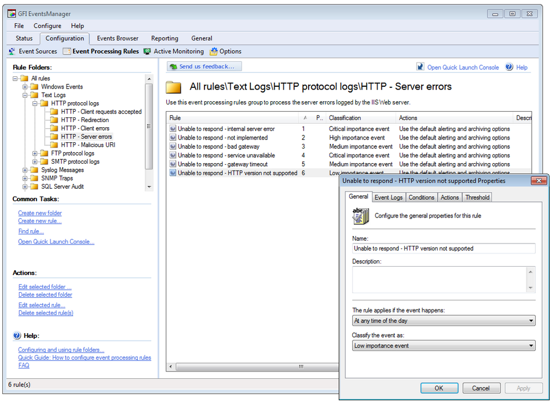Switch to the Reporting tab
The height and width of the screenshot is (402, 552).
pos(164,38)
